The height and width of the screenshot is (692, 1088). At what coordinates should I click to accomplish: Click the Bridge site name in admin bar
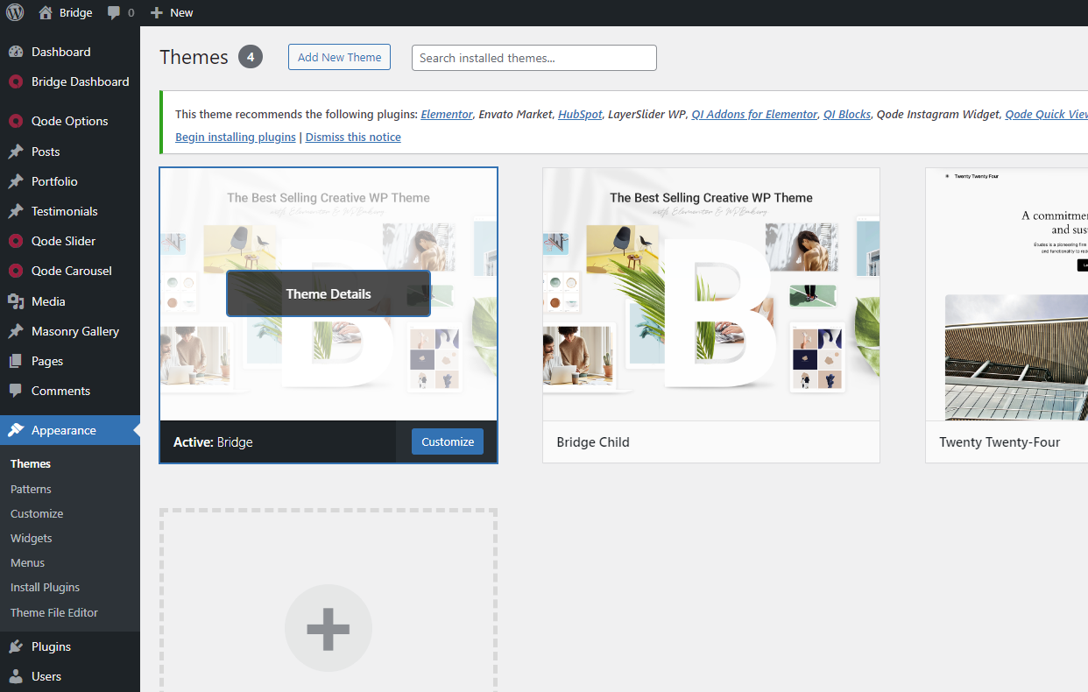(76, 13)
